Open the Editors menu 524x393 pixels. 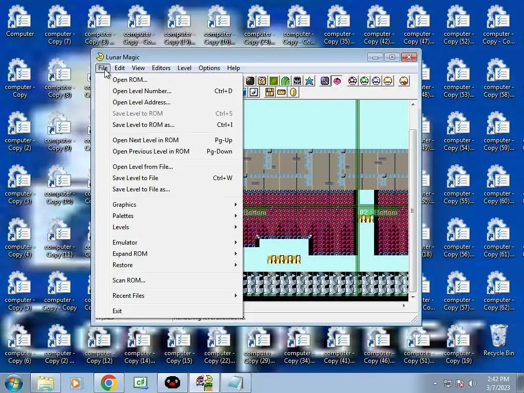tap(161, 68)
